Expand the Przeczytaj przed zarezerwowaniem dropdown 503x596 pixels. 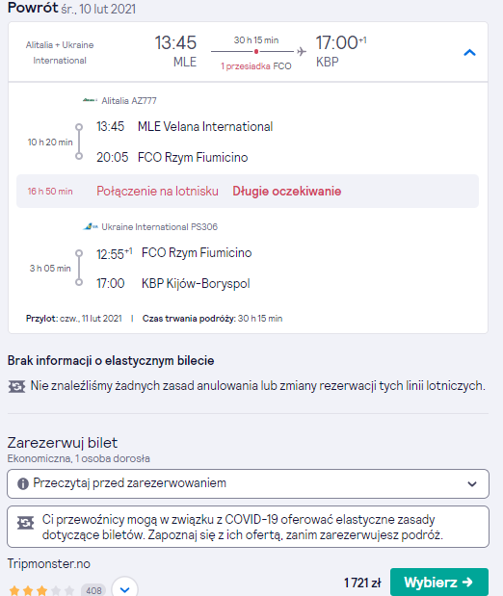point(248,483)
